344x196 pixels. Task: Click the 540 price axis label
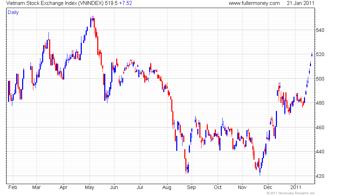[x=320, y=30]
